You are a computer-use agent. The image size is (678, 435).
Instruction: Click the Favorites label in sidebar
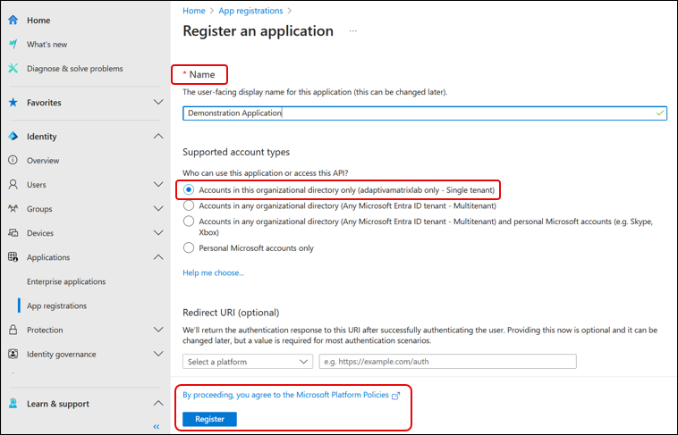pos(44,103)
